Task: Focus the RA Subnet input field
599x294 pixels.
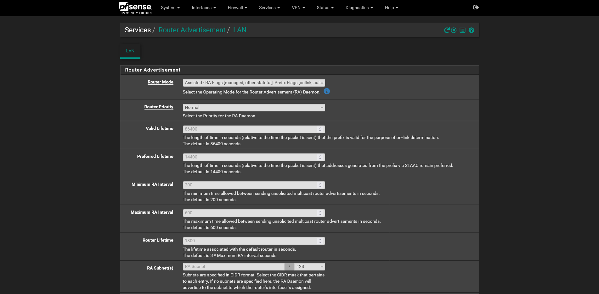Action: 233,267
